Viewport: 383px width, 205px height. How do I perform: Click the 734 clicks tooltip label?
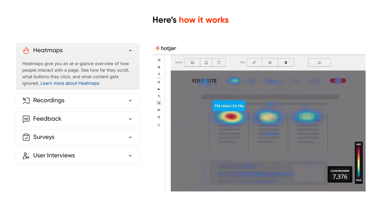(229, 106)
